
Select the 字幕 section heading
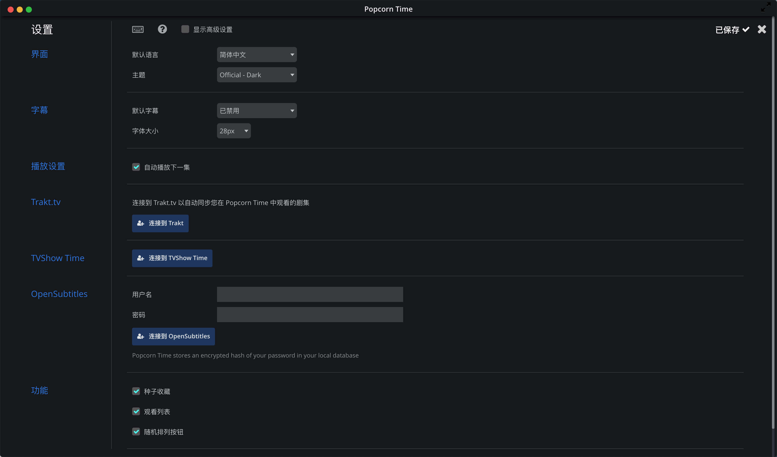click(39, 110)
